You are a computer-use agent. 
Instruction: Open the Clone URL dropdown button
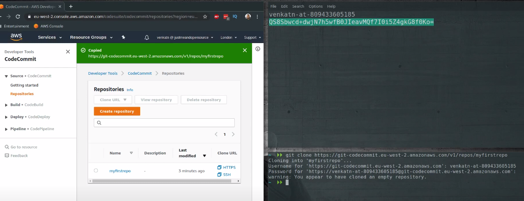(x=113, y=99)
